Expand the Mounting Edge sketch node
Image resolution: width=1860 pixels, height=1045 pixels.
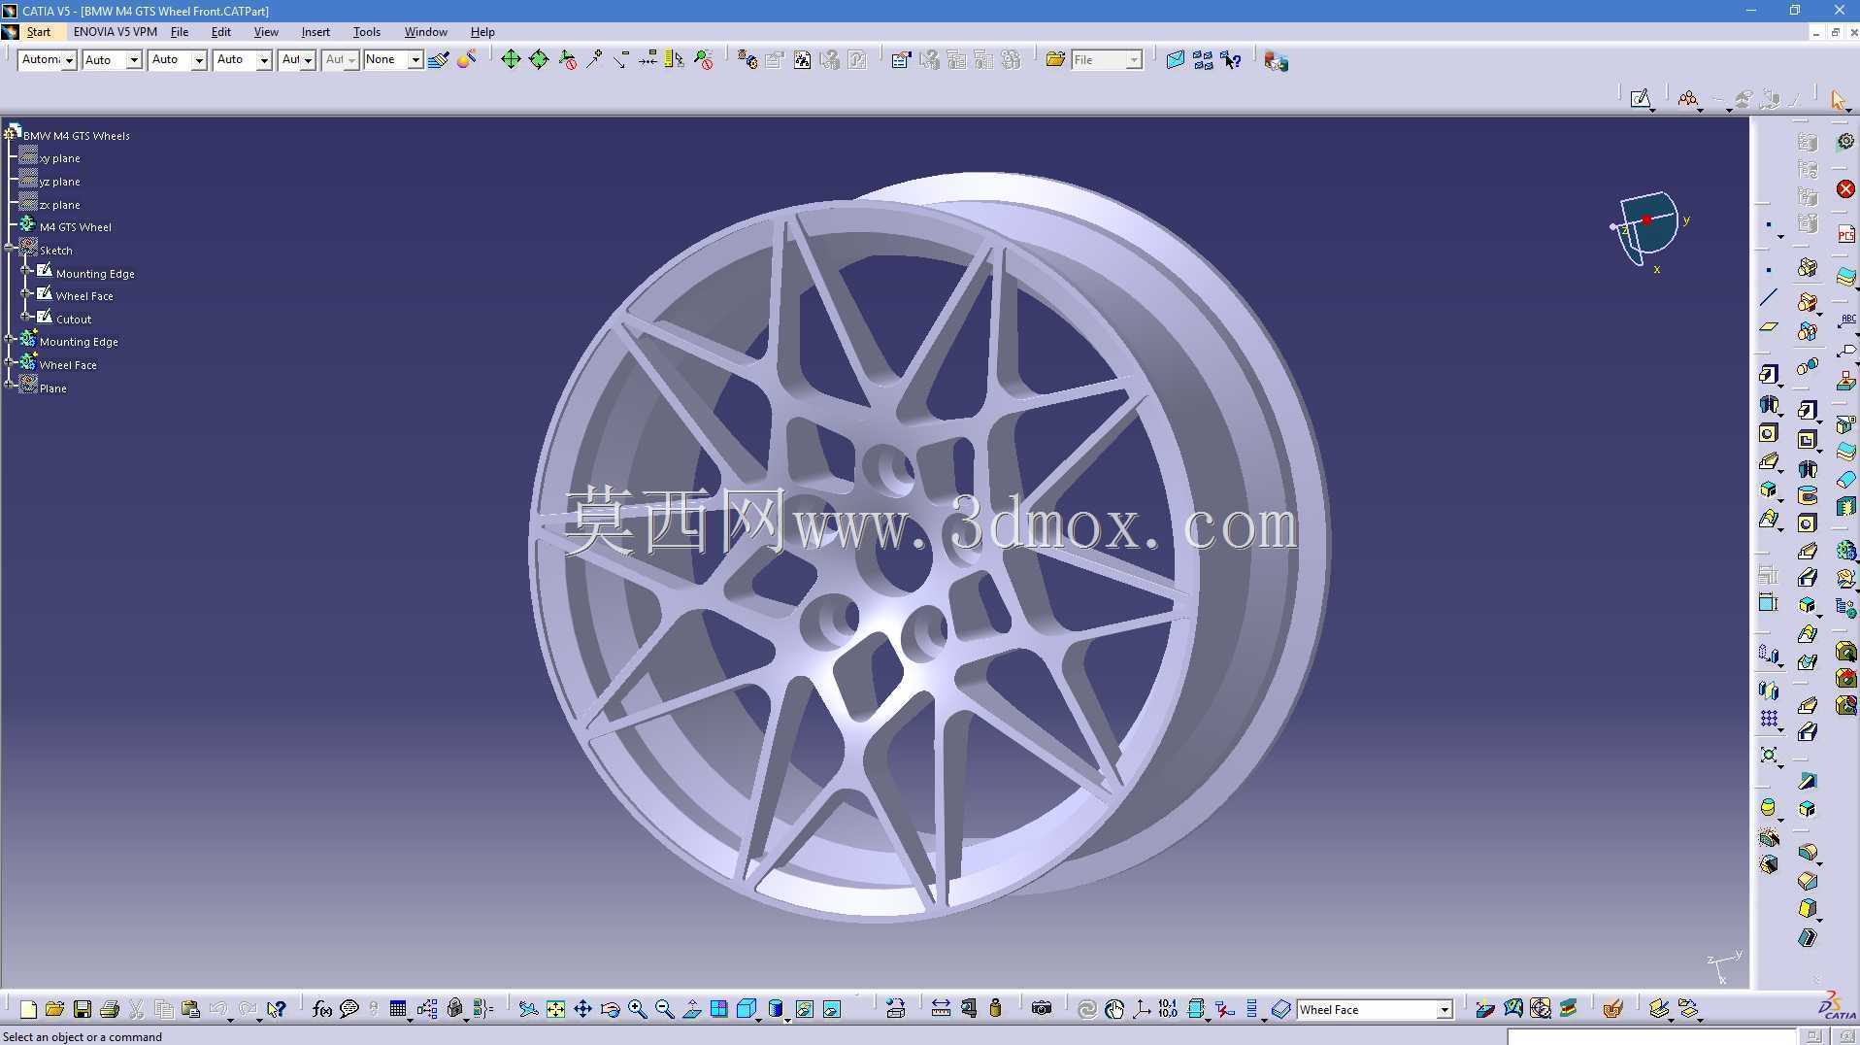coord(27,271)
